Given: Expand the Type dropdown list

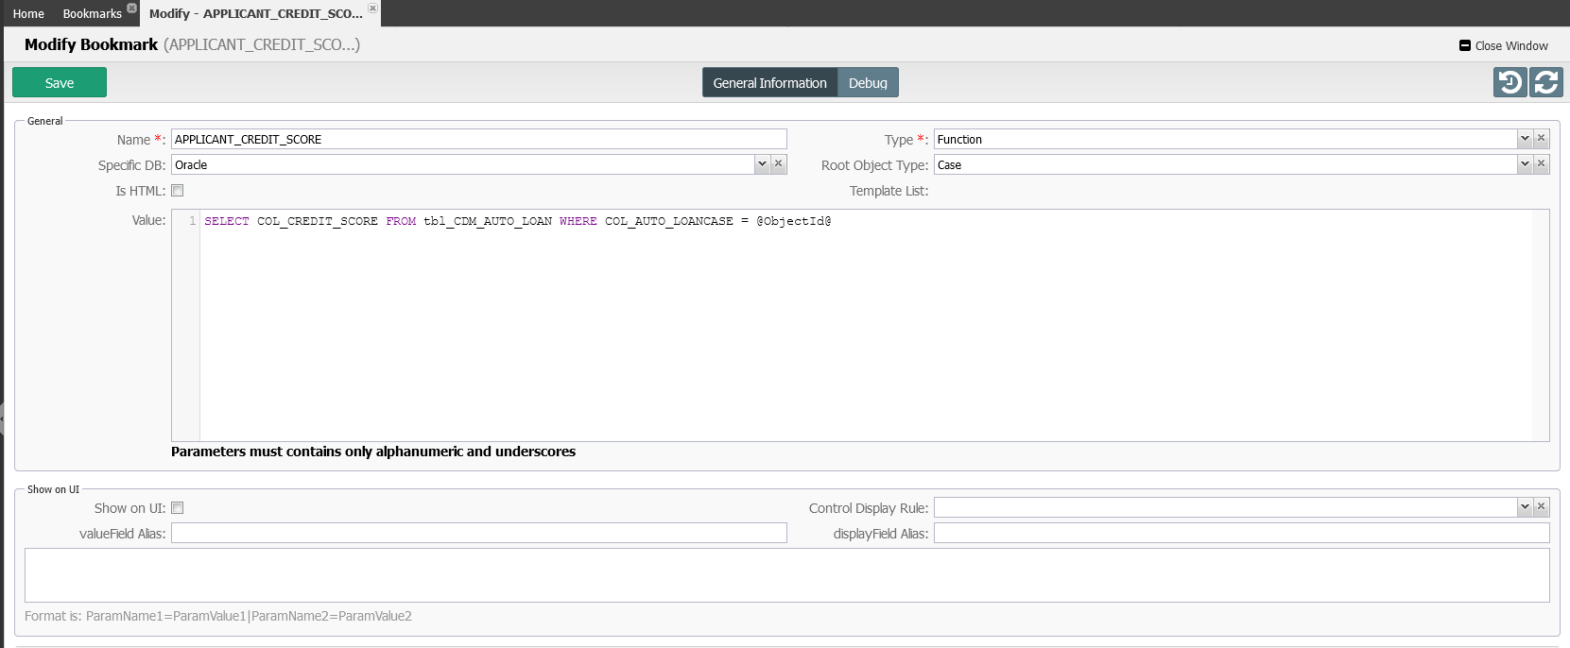Looking at the screenshot, I should pyautogui.click(x=1524, y=139).
